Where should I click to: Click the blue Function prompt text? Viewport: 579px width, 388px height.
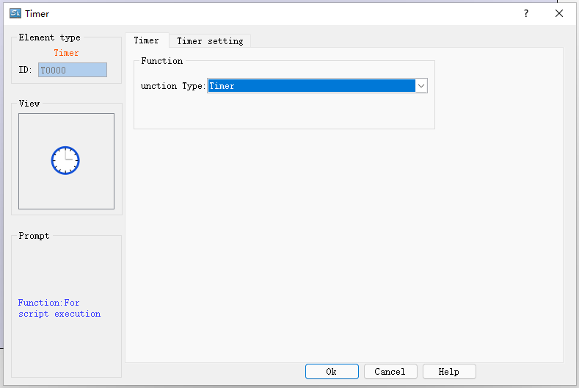(x=59, y=308)
